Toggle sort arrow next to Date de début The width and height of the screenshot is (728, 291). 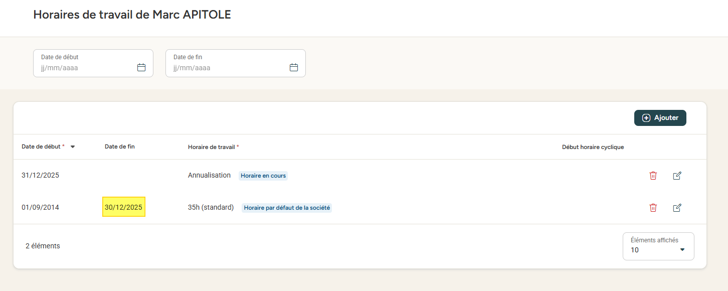73,147
